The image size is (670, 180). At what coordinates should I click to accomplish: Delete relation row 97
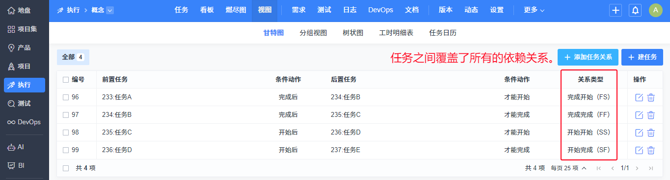tap(651, 115)
